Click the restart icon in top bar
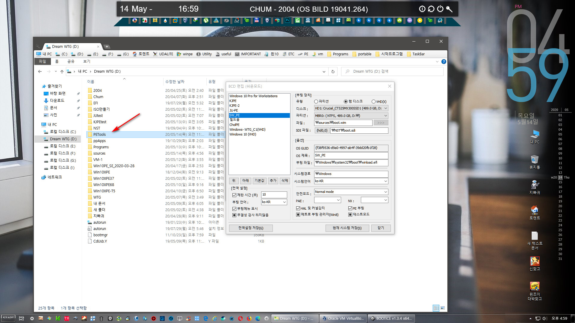 (431, 9)
